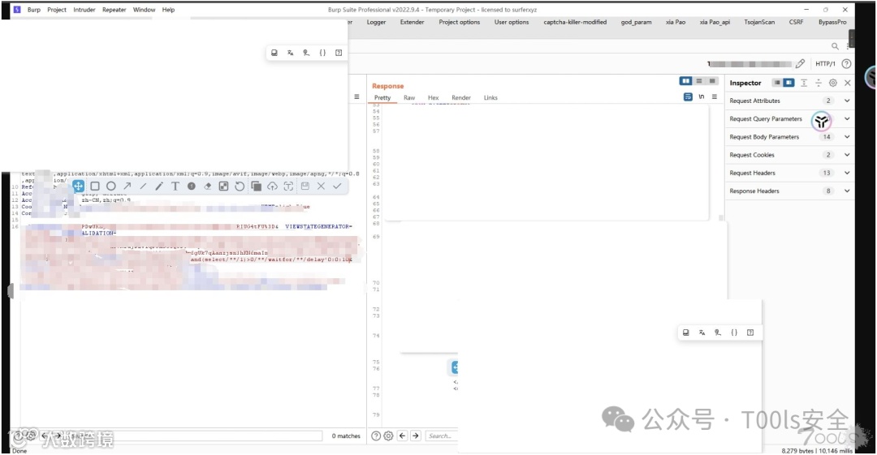This screenshot has width=877, height=455.
Task: Dock Inspector in right layout toggle
Action: (x=788, y=83)
